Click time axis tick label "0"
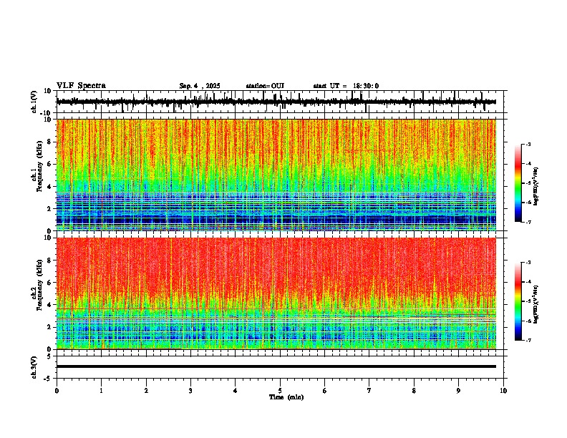 click(57, 391)
